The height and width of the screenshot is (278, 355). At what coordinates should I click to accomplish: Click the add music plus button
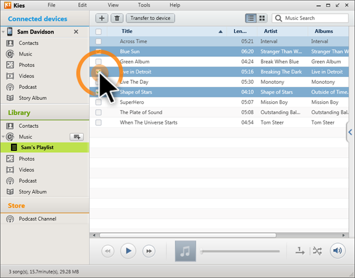(102, 18)
